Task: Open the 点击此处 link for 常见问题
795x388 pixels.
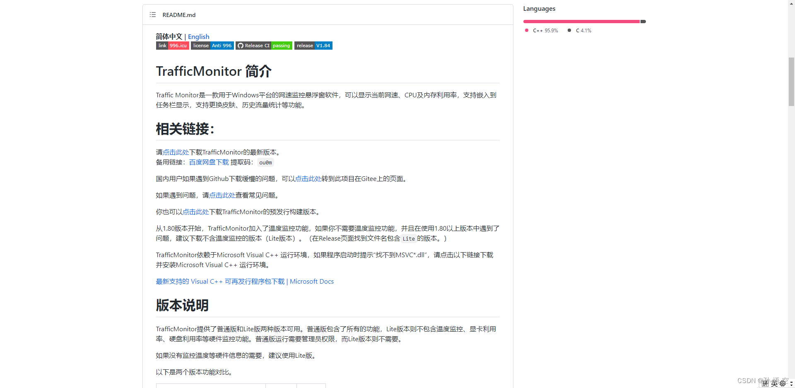Action: tap(222, 195)
